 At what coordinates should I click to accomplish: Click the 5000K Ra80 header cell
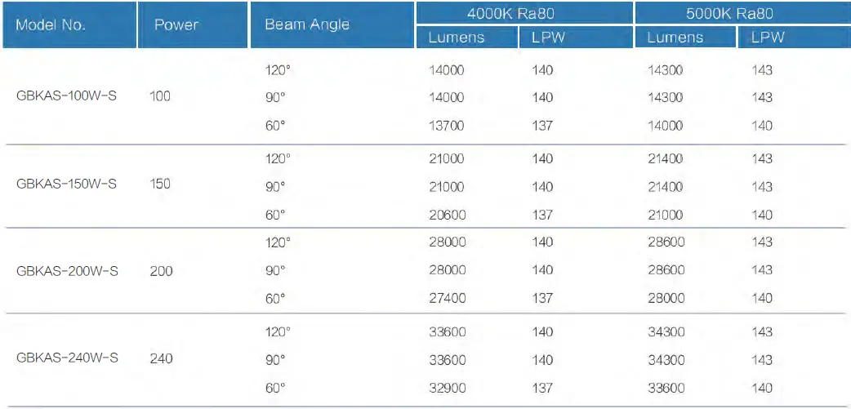click(742, 12)
